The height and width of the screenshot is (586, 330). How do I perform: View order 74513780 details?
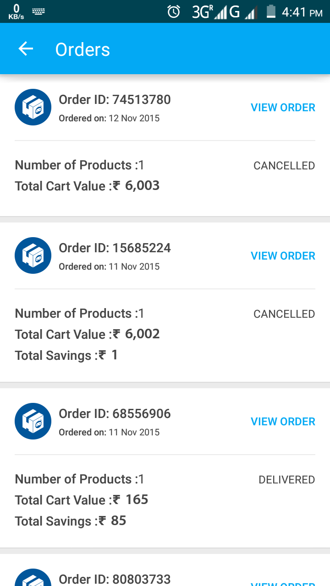click(x=283, y=108)
